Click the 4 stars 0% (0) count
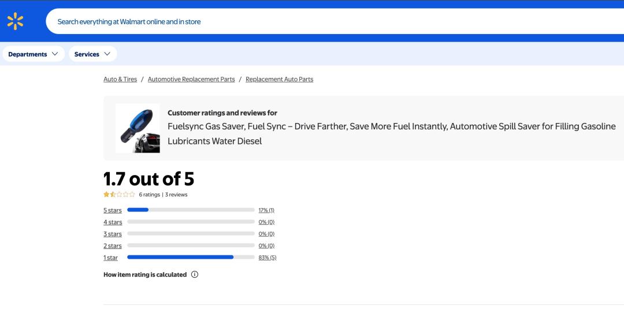This screenshot has height=316, width=624. [x=266, y=222]
